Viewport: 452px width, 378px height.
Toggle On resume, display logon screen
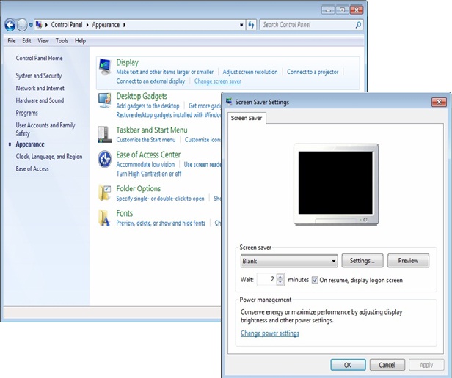pyautogui.click(x=315, y=280)
